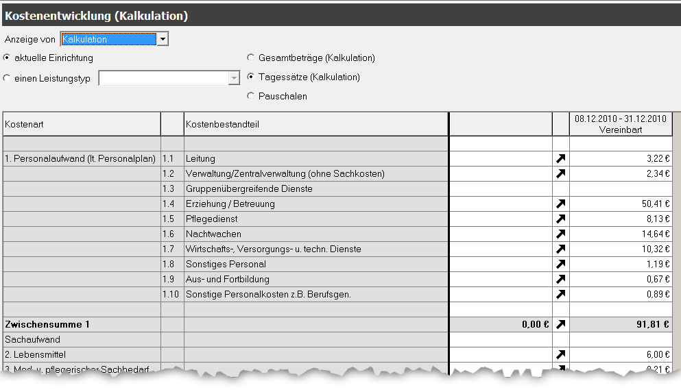Image resolution: width=681 pixels, height=392 pixels.
Task: Choose the 'Gesamtbeträge (Kalkulation)' radio button
Action: pos(251,58)
